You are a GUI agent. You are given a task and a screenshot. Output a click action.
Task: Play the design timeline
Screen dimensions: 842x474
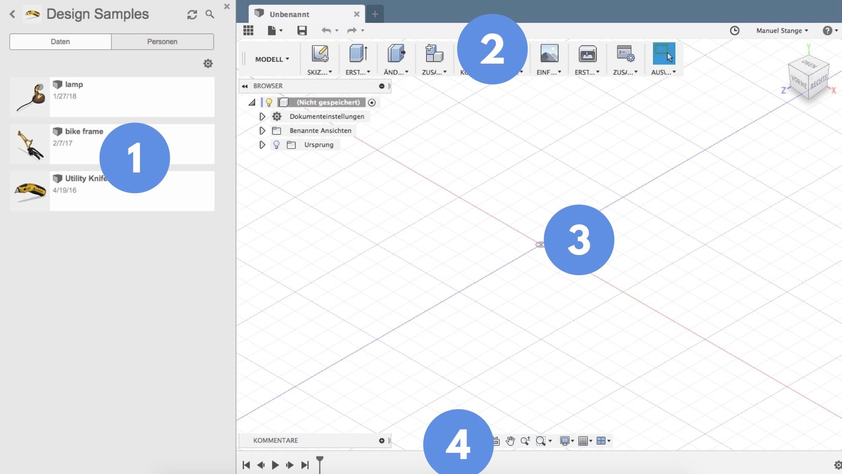click(x=275, y=465)
